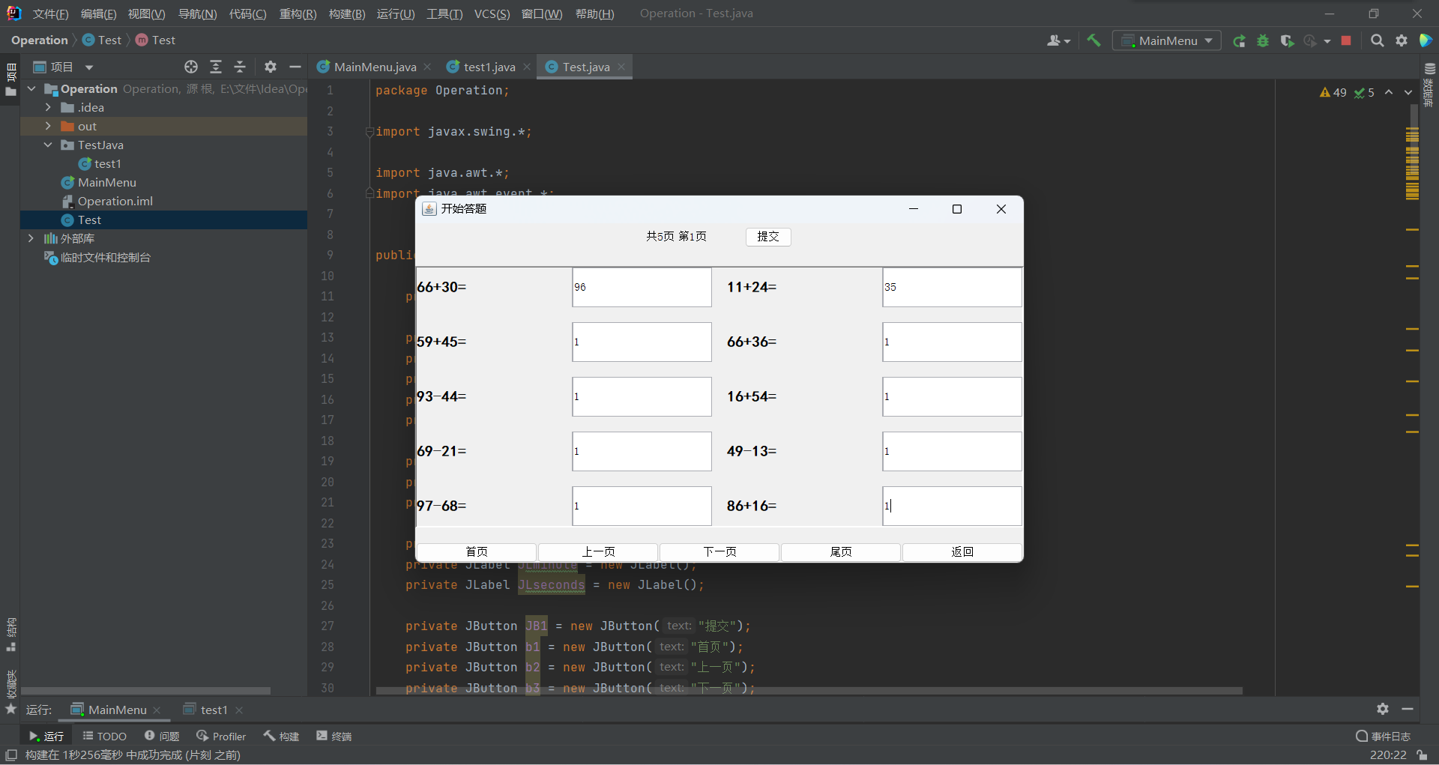
Task: Open Run panel settings gear
Action: (1383, 709)
